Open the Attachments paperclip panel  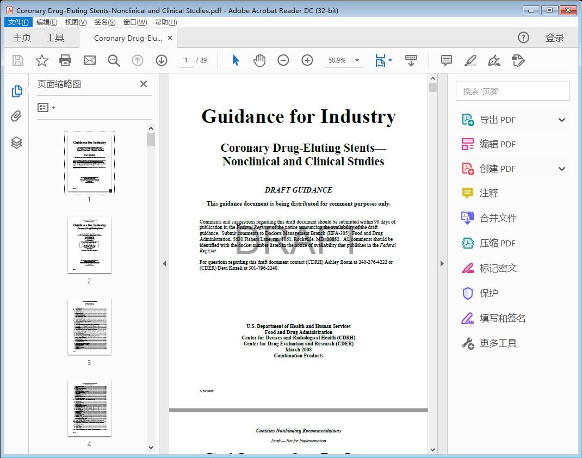16,116
